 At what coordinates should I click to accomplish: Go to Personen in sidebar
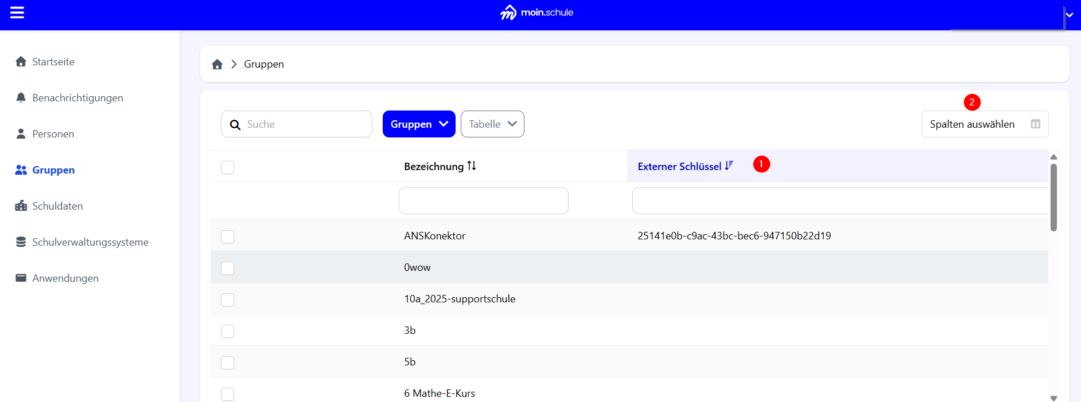point(53,134)
